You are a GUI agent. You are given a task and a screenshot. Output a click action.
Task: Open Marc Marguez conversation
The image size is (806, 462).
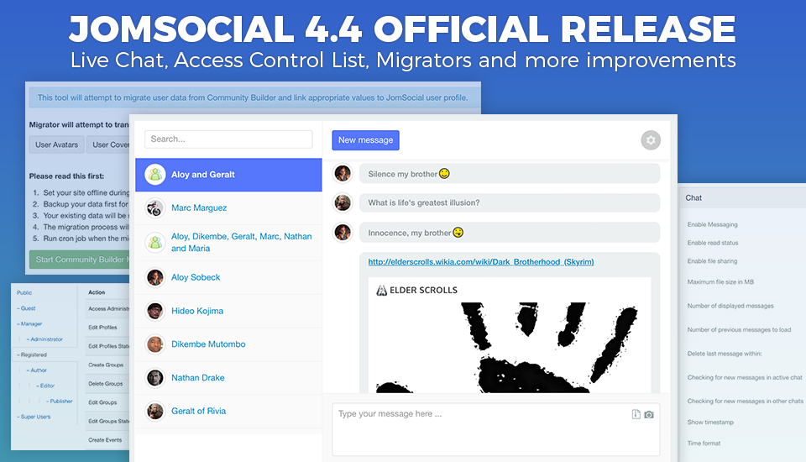point(228,207)
